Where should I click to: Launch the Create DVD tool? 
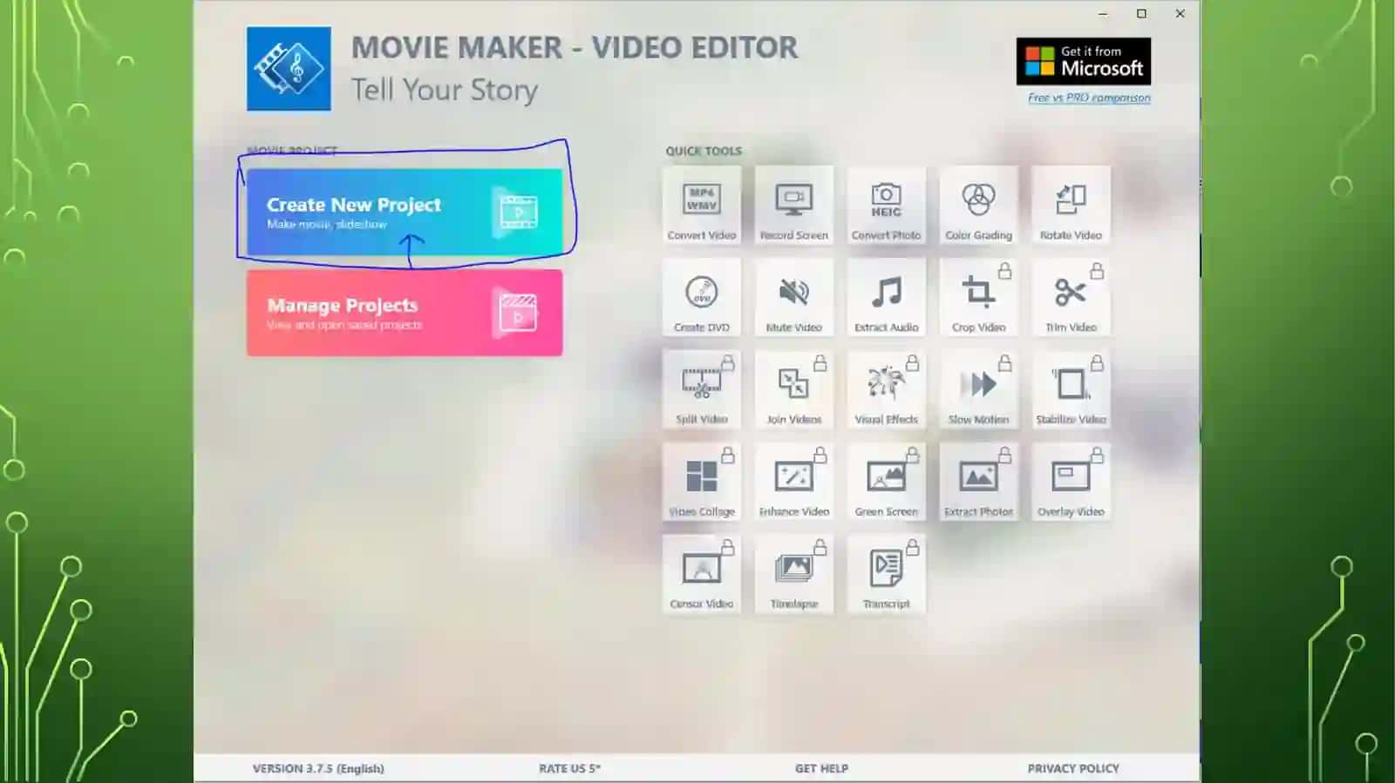(702, 298)
